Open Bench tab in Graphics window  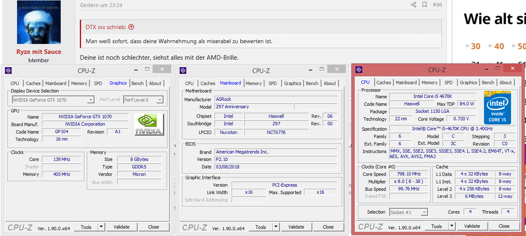(138, 83)
